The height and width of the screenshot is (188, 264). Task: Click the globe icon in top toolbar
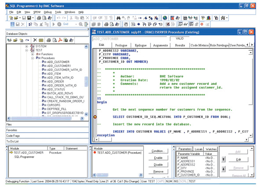point(165,18)
